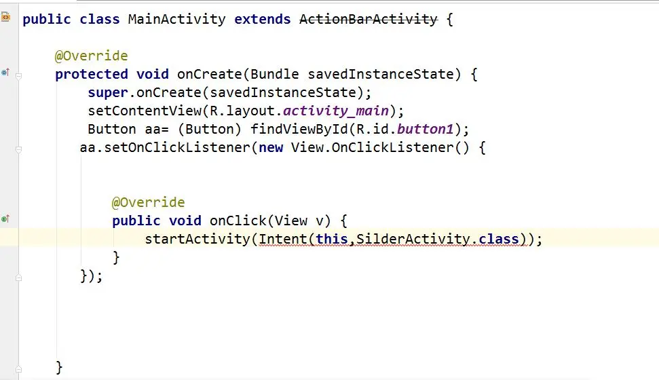Collapse the onCreate method fold marker
The image size is (659, 380).
[x=18, y=76]
